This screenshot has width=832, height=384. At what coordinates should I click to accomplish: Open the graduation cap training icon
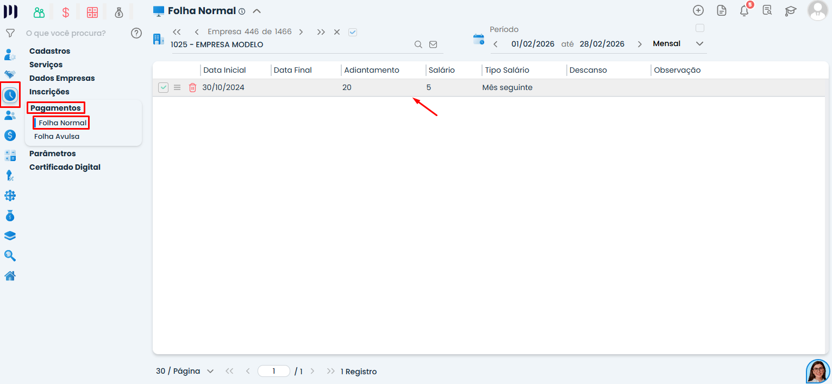(790, 10)
